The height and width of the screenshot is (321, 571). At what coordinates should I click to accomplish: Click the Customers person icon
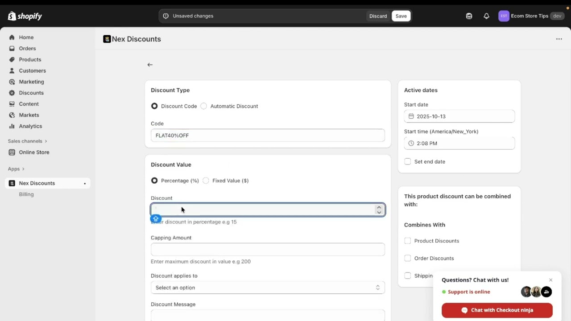click(12, 71)
